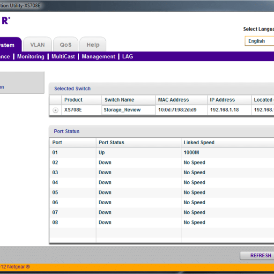Click No Speed value for port 07
Screen dimensions: 274x274
tap(194, 212)
